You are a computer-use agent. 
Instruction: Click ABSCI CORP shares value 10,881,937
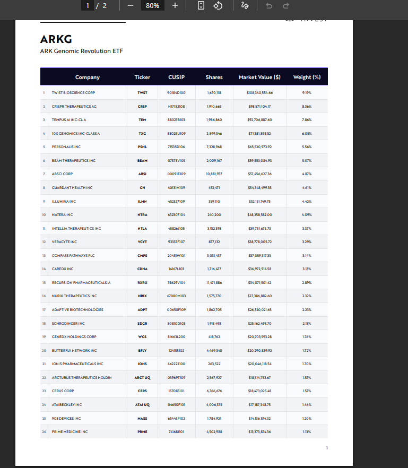click(x=214, y=174)
